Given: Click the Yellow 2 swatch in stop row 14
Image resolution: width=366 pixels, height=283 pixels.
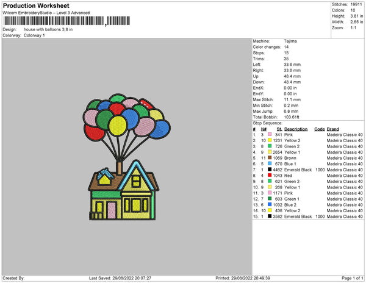Looking at the screenshot, I should (x=270, y=210).
